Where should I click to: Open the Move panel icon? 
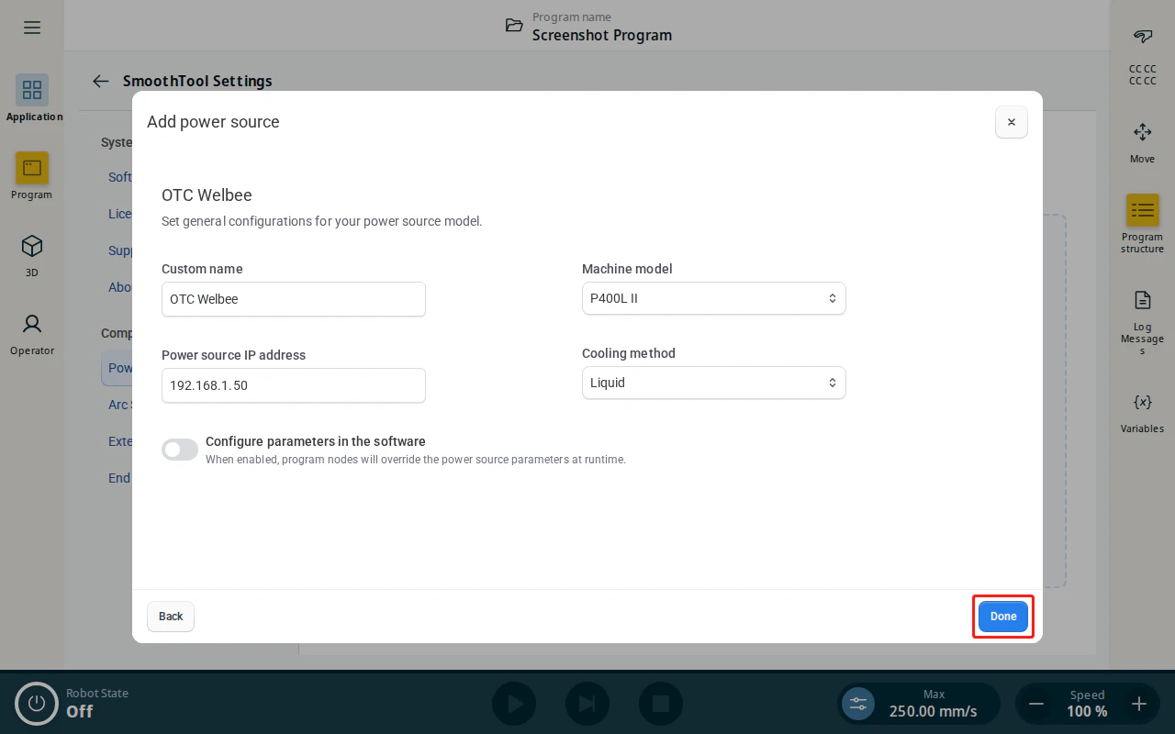1143,132
